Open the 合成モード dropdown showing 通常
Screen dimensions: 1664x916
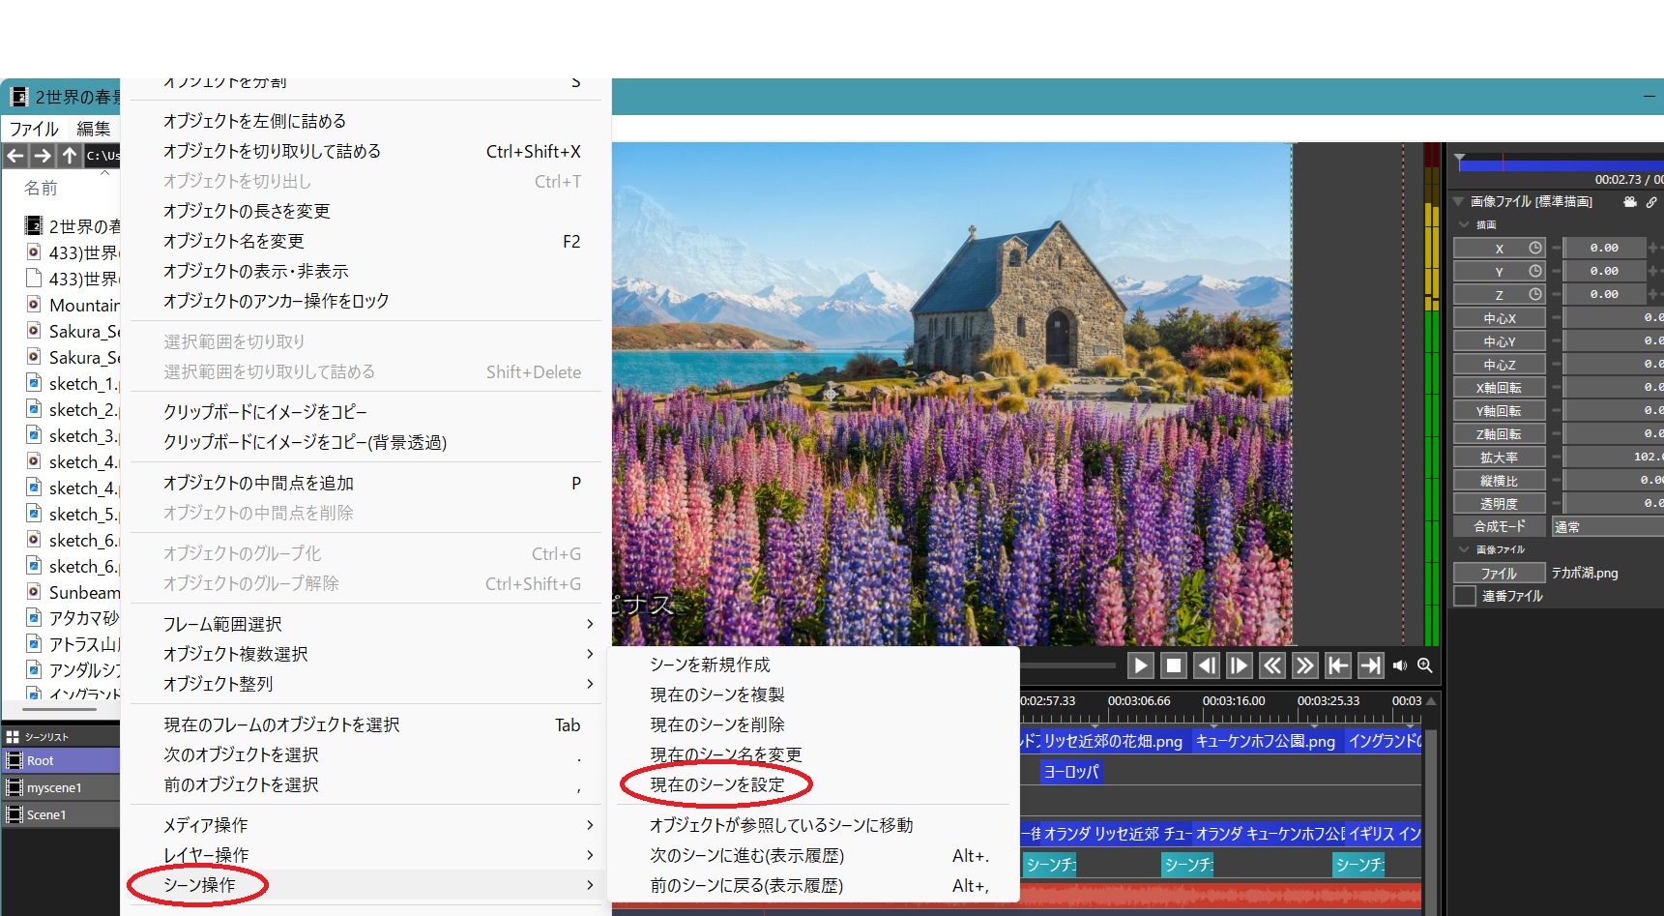coord(1606,527)
